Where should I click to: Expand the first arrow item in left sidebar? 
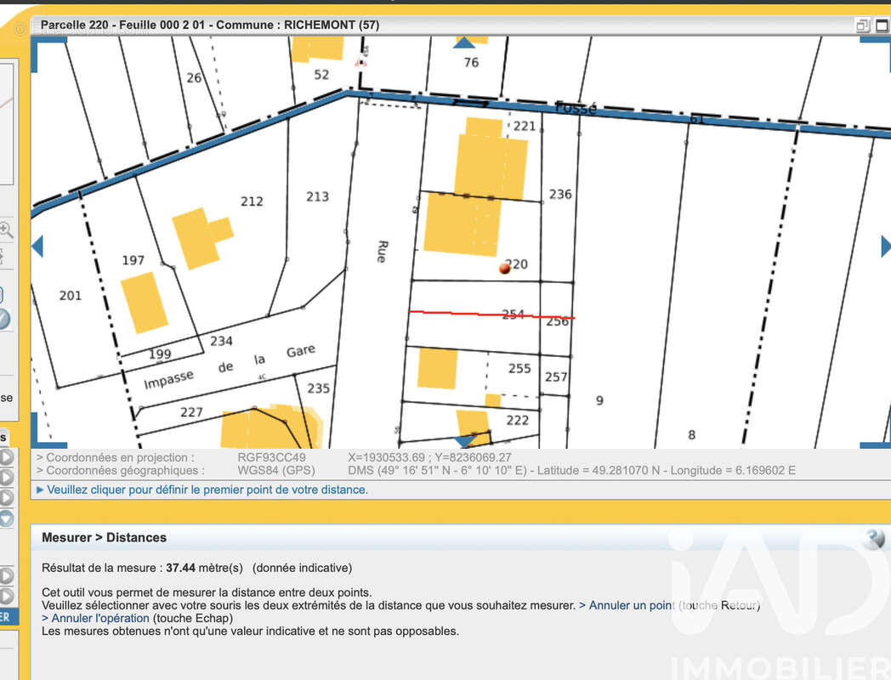[6, 457]
